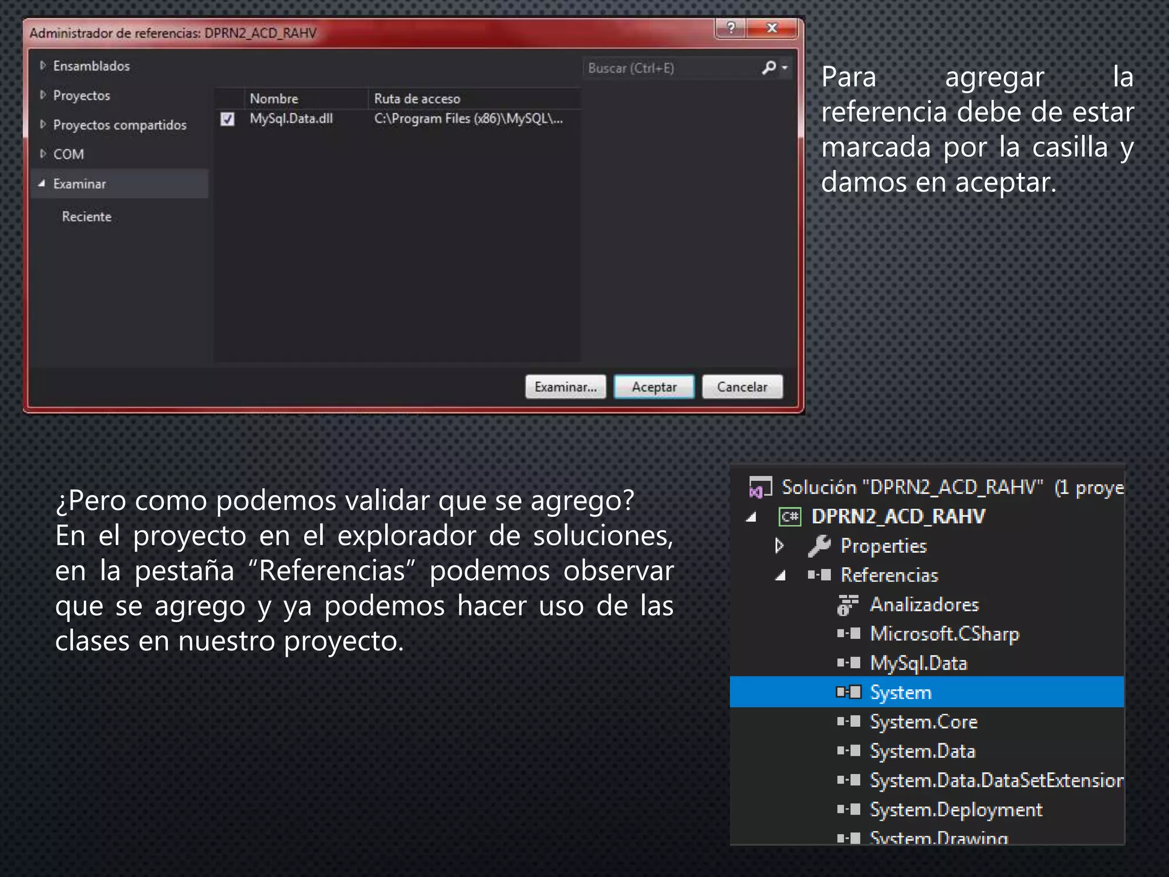The image size is (1169, 877).
Task: Expand the COM category arrow
Action: 43,154
